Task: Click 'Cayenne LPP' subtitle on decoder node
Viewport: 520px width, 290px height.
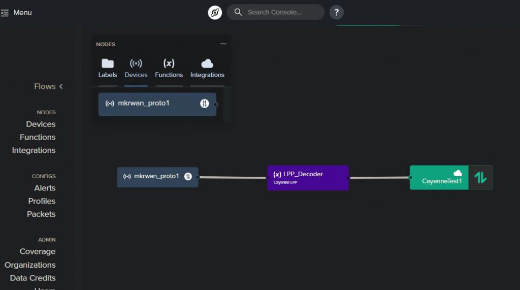Action: [285, 182]
